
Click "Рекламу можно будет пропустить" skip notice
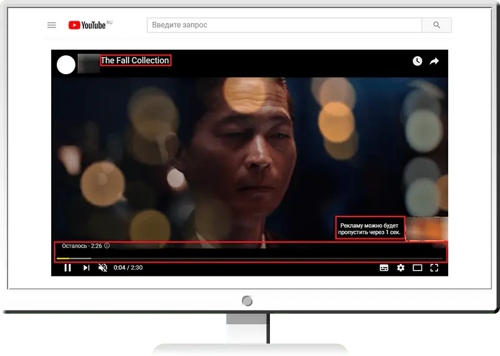370,228
